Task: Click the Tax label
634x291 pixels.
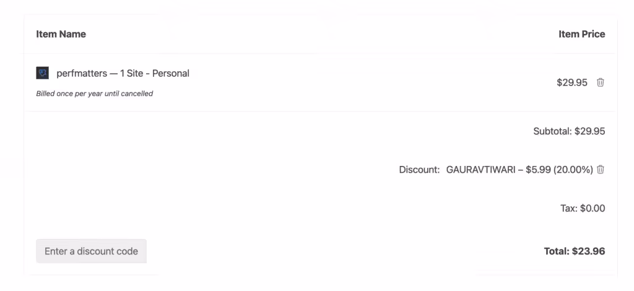Action: pos(568,208)
